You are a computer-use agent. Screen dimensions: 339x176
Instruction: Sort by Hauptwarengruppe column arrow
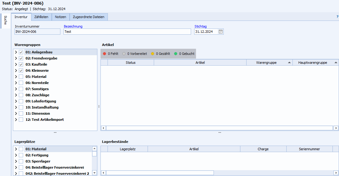pos(336,63)
